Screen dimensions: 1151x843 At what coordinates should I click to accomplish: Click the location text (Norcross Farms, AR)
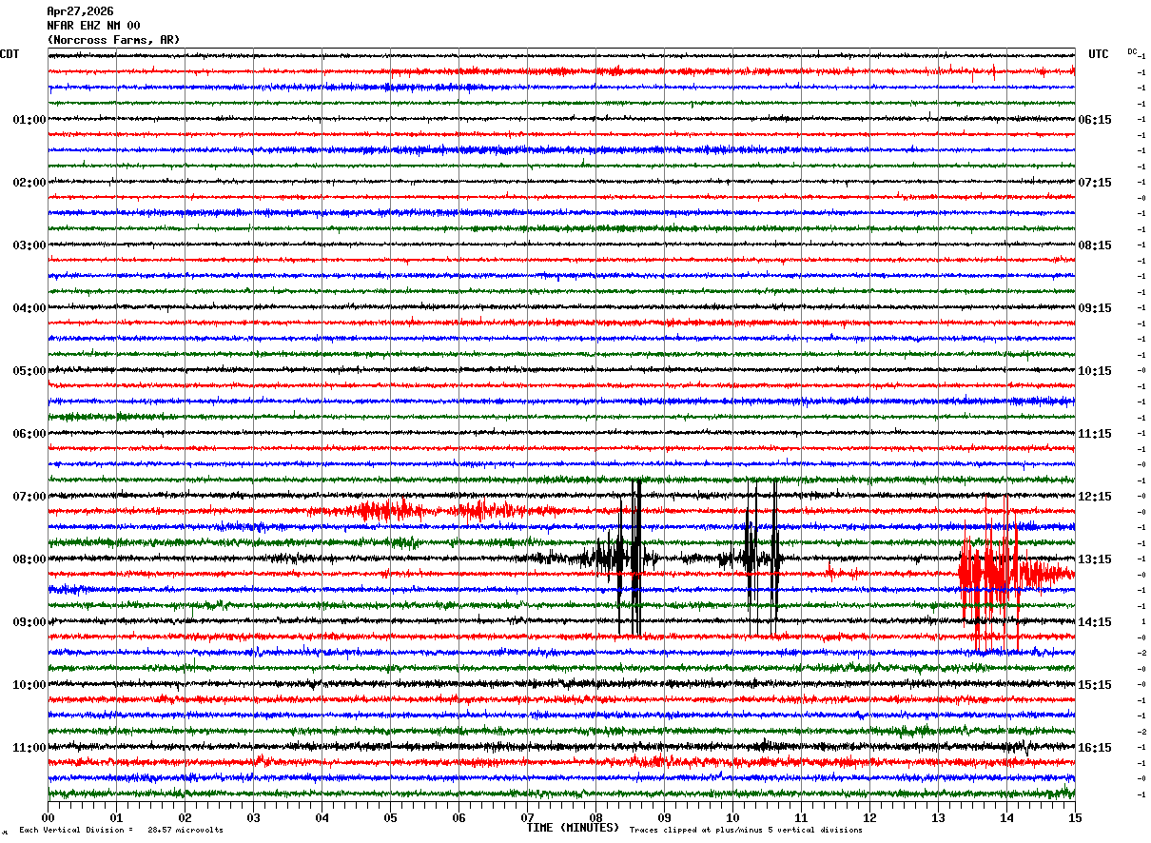(113, 40)
